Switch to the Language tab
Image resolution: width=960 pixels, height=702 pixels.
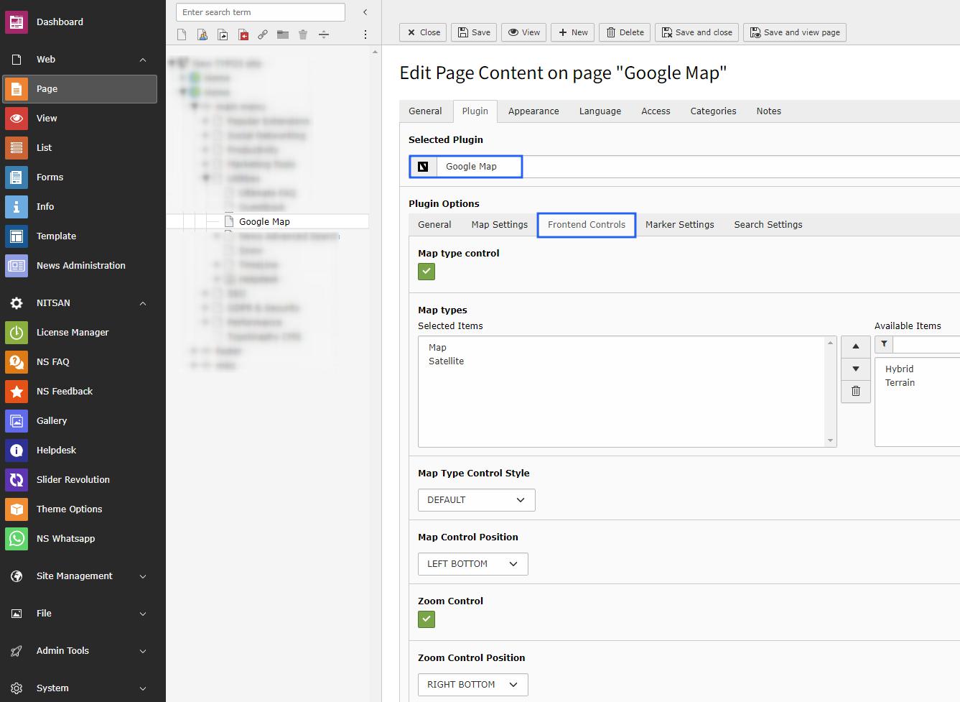click(600, 111)
